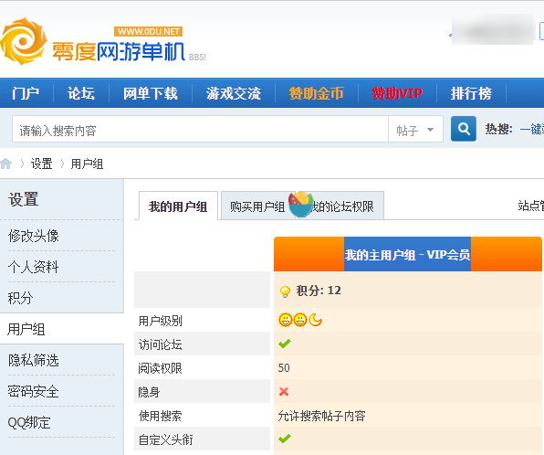Click the 自定义头衔 row label
Viewport: 544px width, 455px height.
pyautogui.click(x=165, y=439)
